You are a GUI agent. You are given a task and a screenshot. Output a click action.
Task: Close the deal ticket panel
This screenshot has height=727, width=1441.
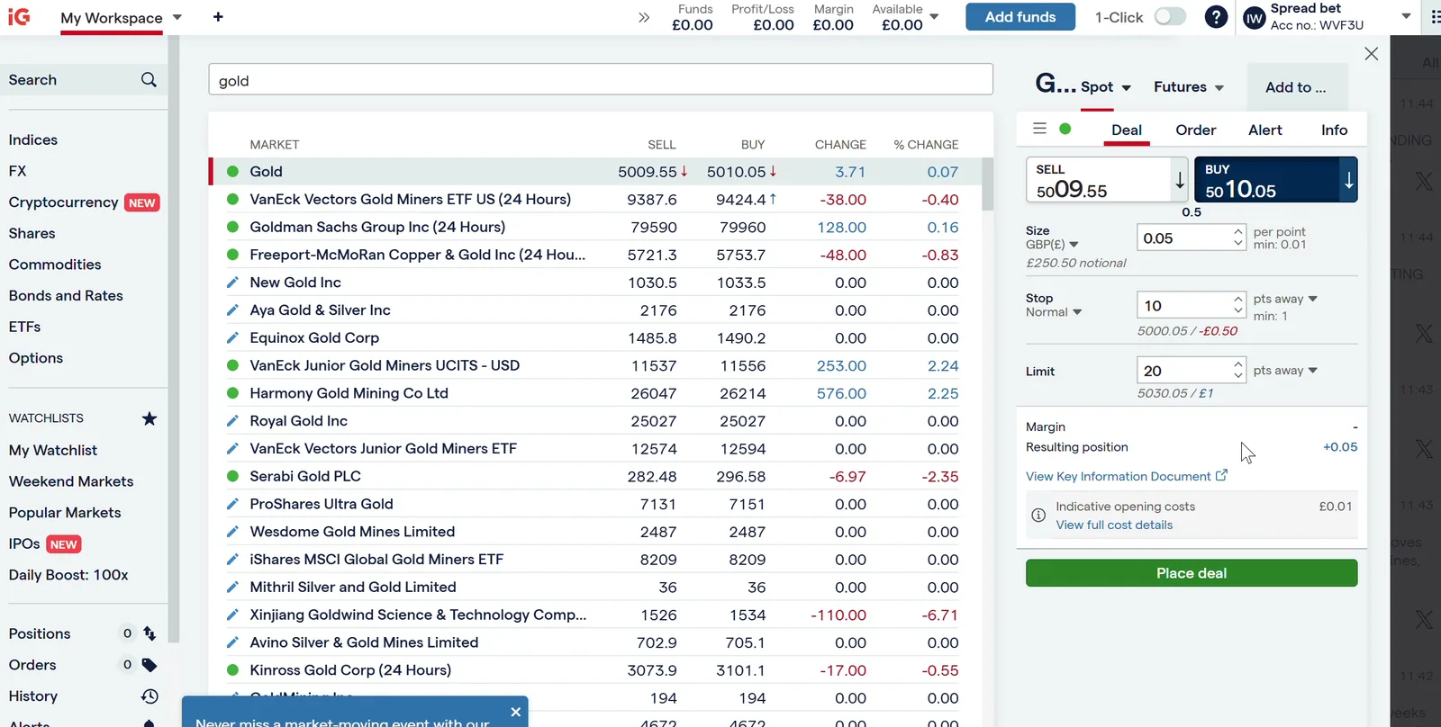[x=1371, y=54]
